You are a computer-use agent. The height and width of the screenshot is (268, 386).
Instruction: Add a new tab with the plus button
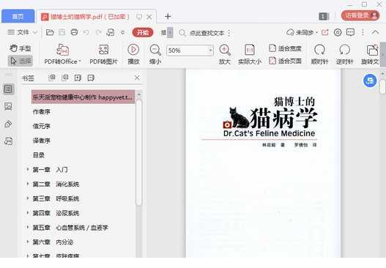(168, 17)
